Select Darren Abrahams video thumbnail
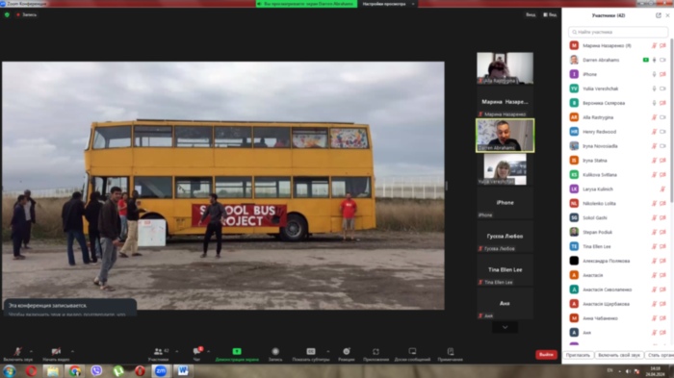The height and width of the screenshot is (378, 674). 505,136
